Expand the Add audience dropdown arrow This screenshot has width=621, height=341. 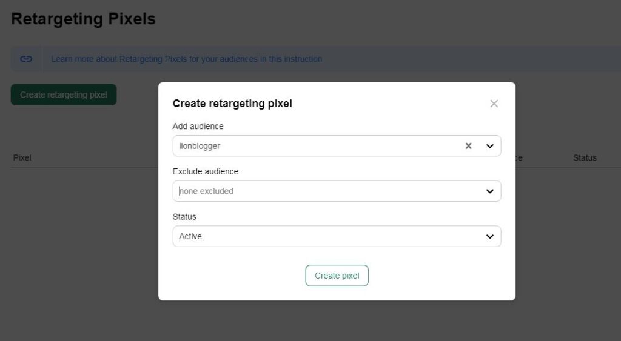pyautogui.click(x=490, y=146)
